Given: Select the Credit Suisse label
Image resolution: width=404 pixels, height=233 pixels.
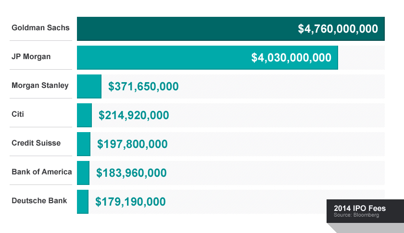Looking at the screenshot, I should [36, 143].
